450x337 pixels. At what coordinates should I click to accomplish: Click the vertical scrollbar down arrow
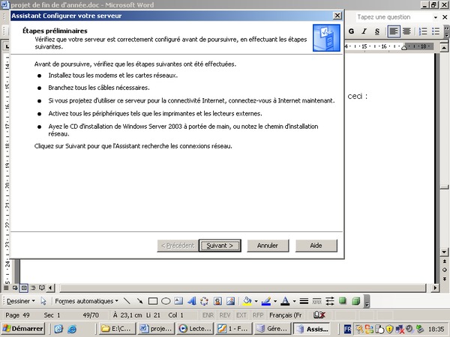(x=444, y=252)
